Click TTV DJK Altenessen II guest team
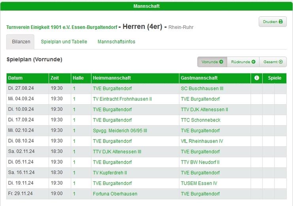The height and width of the screenshot is (206, 293). 204,109
